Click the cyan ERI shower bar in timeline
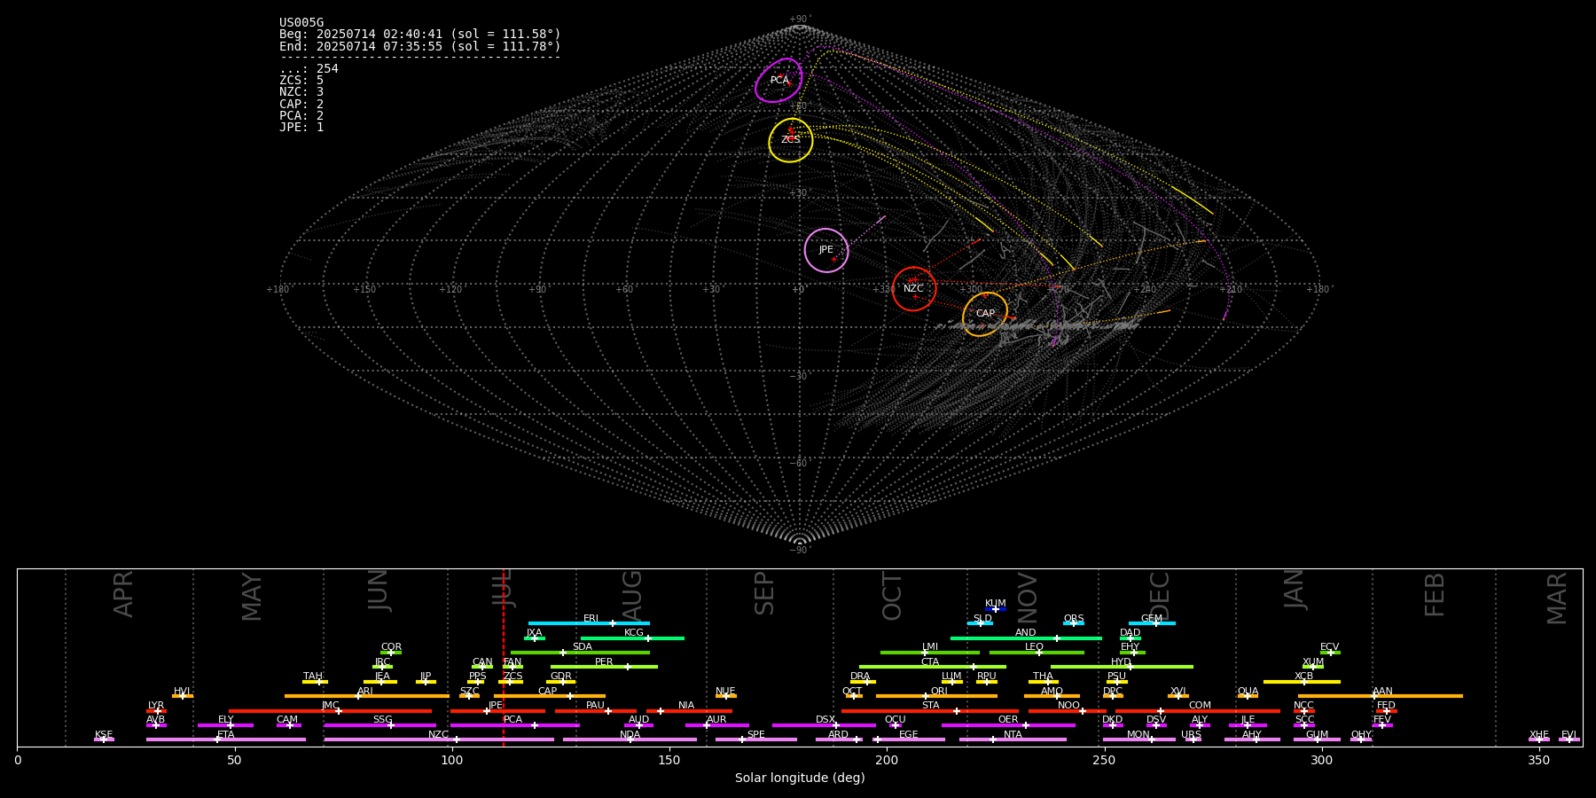Viewport: 1596px width, 798px height. (589, 623)
